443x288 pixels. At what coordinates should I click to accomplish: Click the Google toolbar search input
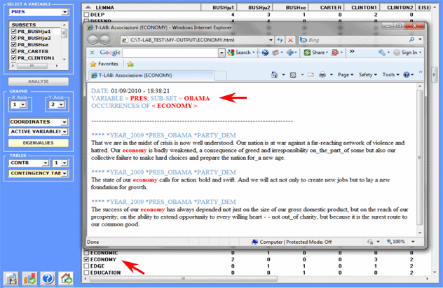click(170, 53)
